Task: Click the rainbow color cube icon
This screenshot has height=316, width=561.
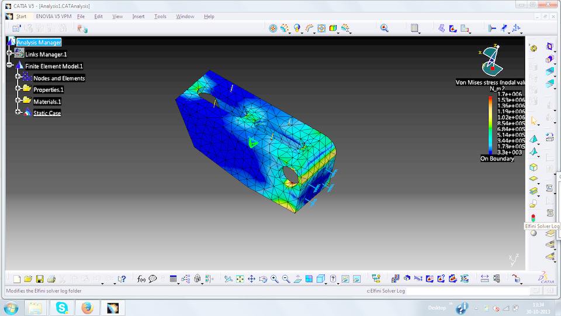Action: point(333,28)
